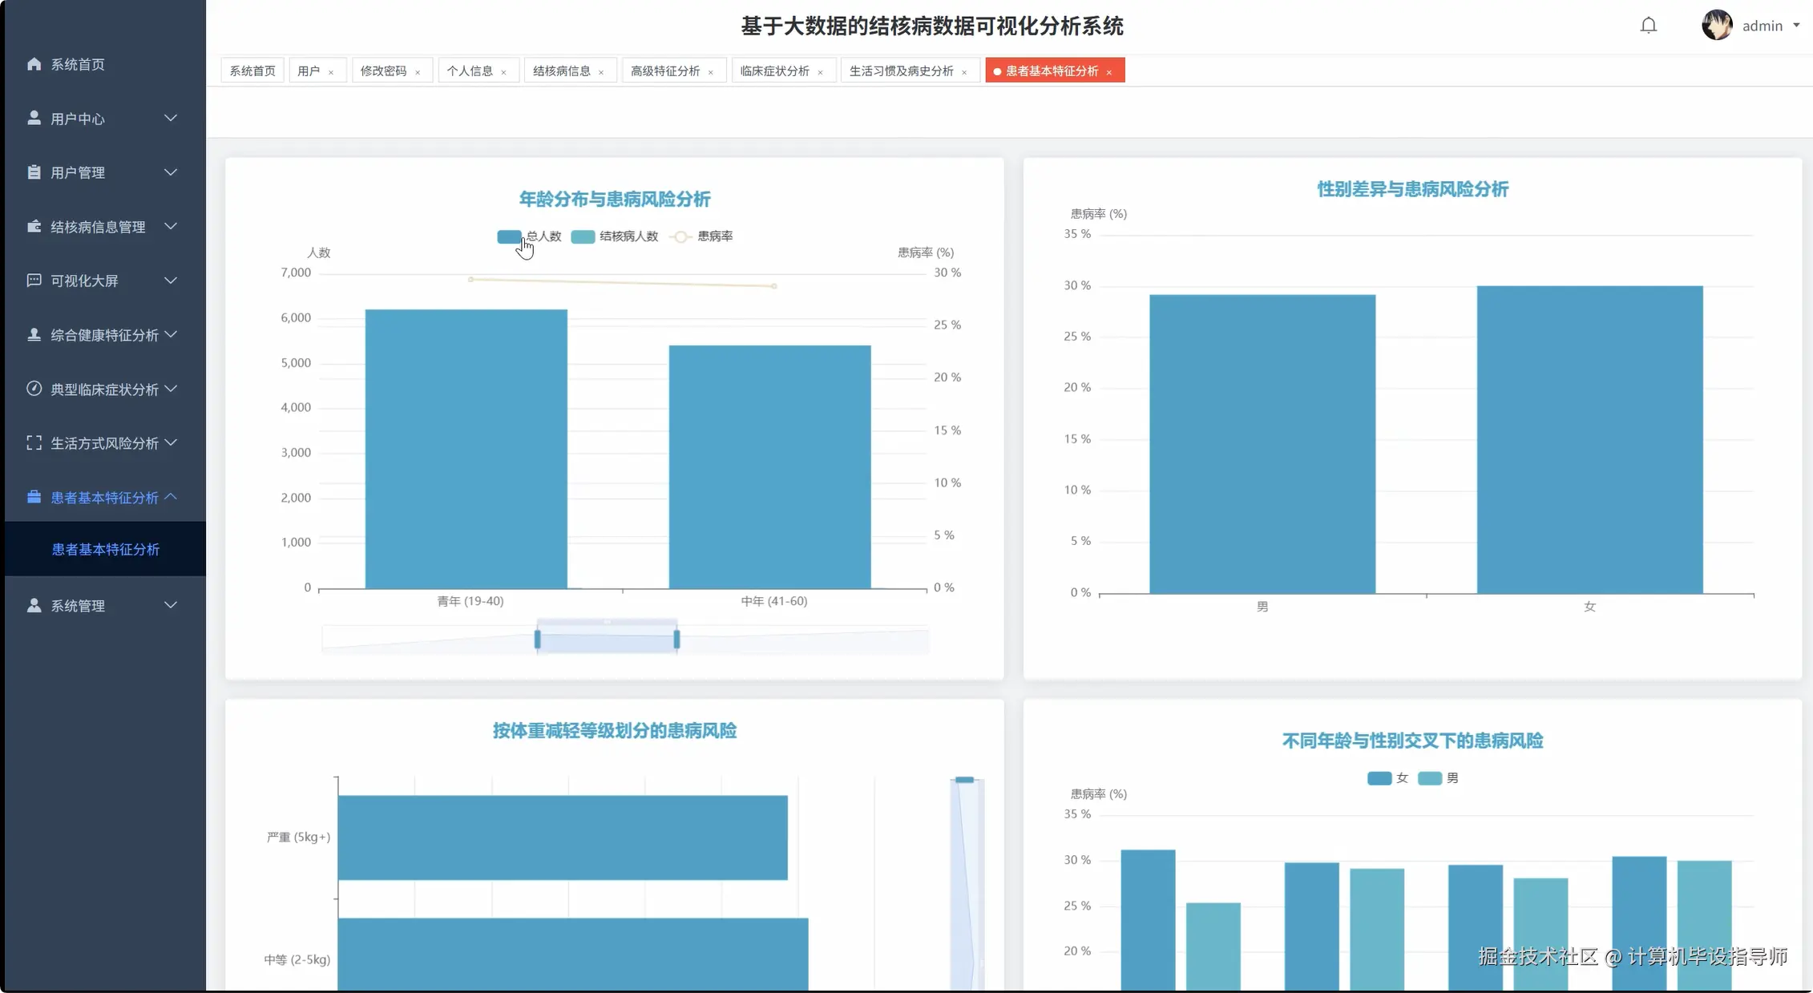Image resolution: width=1813 pixels, height=993 pixels.
Task: Close the 用户 tab
Action: point(331,72)
